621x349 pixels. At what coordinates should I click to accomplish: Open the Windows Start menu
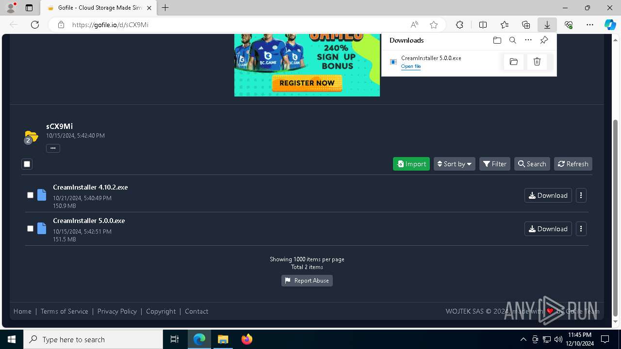[x=12, y=339]
